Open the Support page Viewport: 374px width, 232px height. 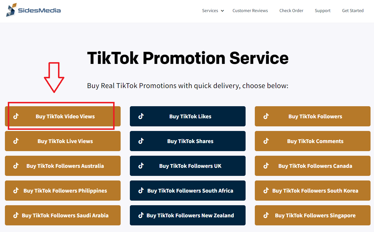click(323, 11)
